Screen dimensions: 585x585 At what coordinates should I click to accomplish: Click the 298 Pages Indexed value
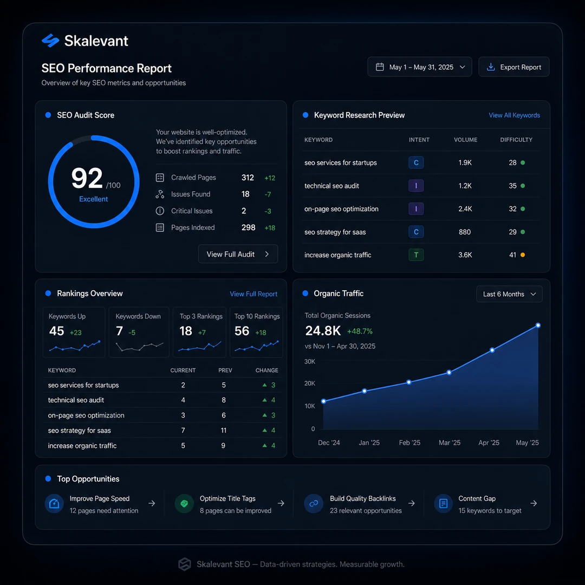[249, 227]
